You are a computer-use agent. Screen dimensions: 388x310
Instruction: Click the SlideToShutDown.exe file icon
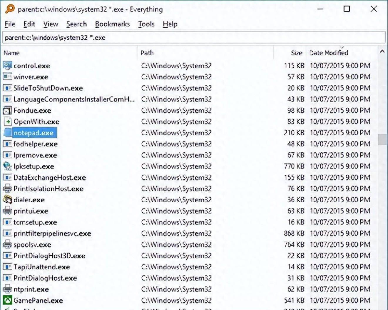click(7, 88)
